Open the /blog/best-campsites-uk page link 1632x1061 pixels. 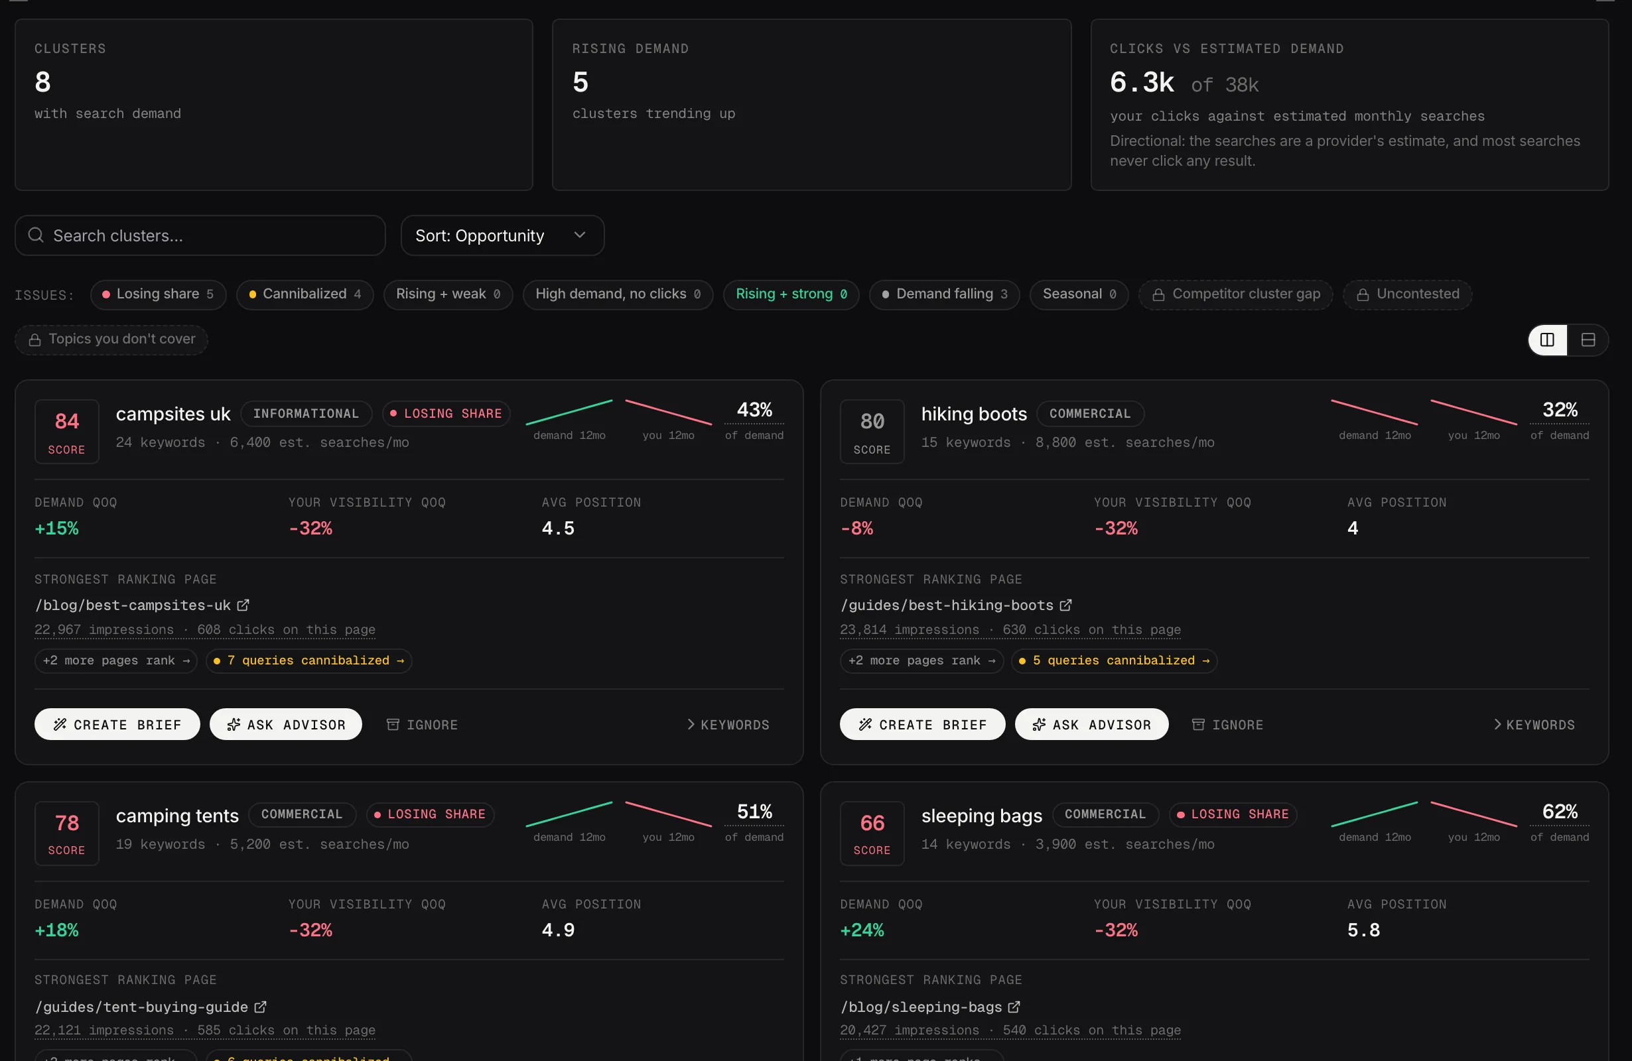(133, 605)
